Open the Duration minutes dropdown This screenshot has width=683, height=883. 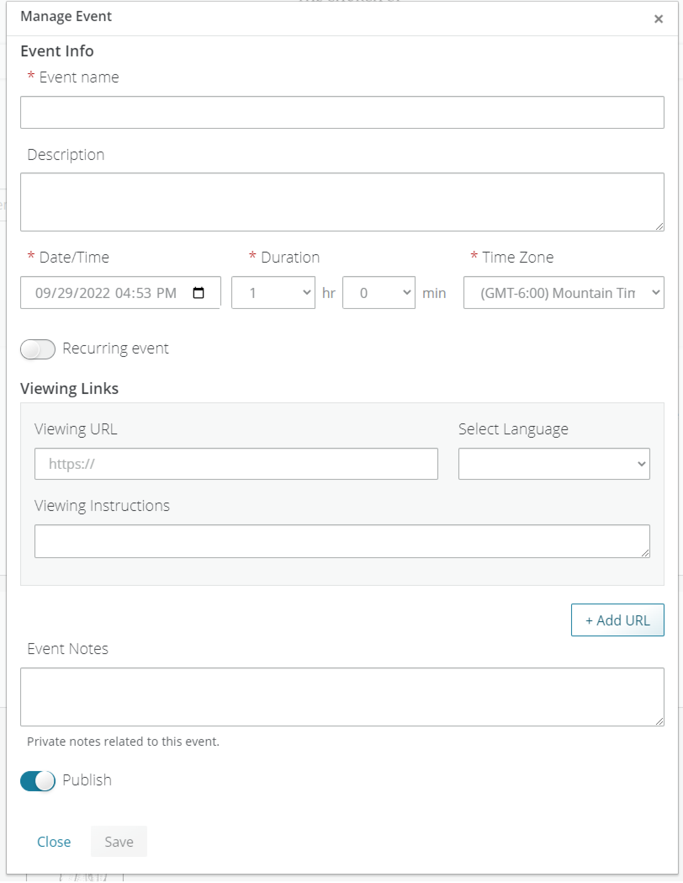click(x=379, y=293)
